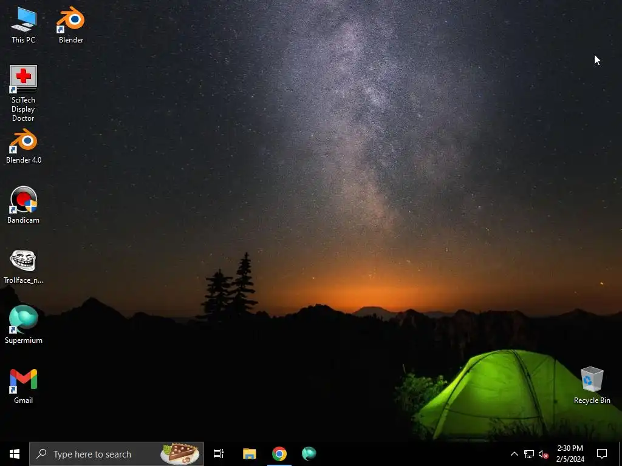Click the "SciTech Display Doctor" label text
Viewport: 622px width, 466px height.
point(24,109)
